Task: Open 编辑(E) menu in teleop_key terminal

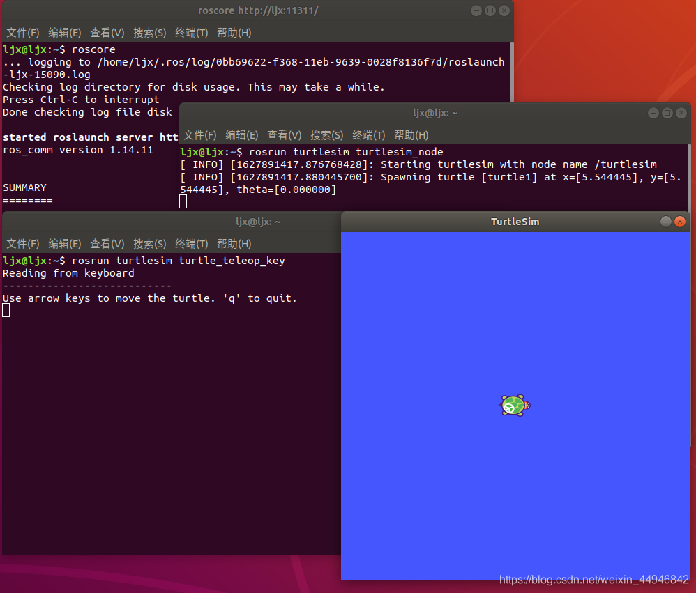Action: pos(64,244)
